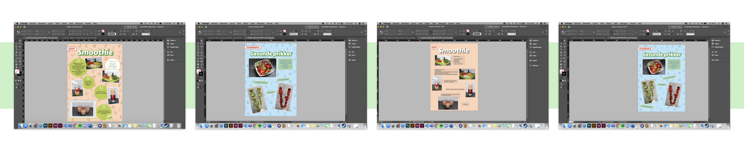Open Pagina's panel in the 44% smoothie window
The height and width of the screenshot is (151, 744).
click(173, 40)
